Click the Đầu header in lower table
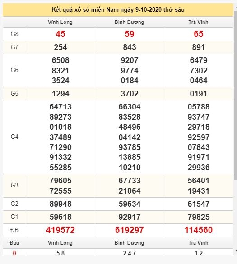237x264 pixels. (14, 243)
